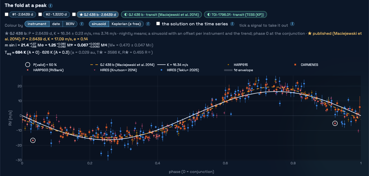The image size is (369, 176).
Task: Select the '#2 · 1.3220 d' signal chip
Action: (56, 14)
